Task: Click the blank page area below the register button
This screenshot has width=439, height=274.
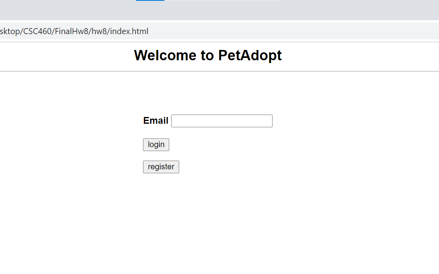Action: (x=219, y=222)
